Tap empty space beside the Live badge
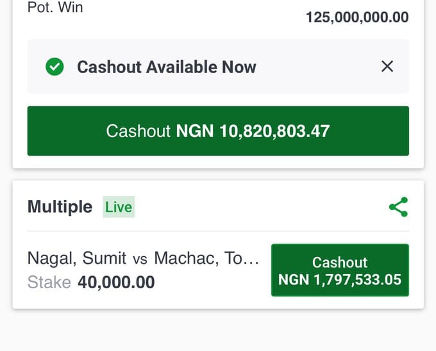 256,207
